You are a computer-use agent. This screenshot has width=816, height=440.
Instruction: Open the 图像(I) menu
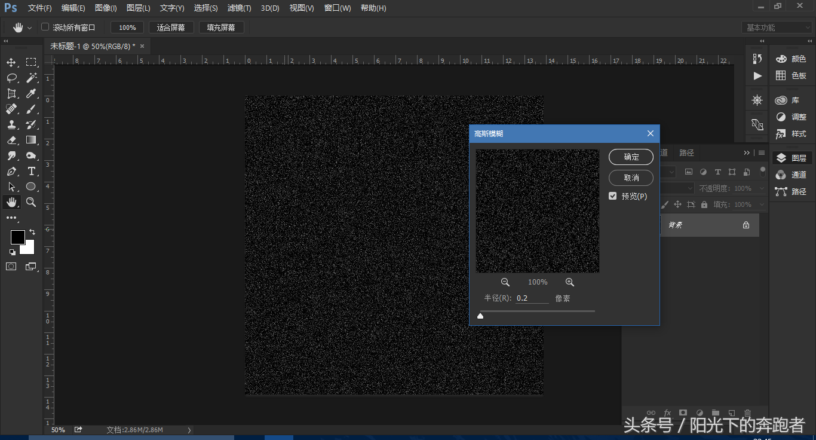106,8
